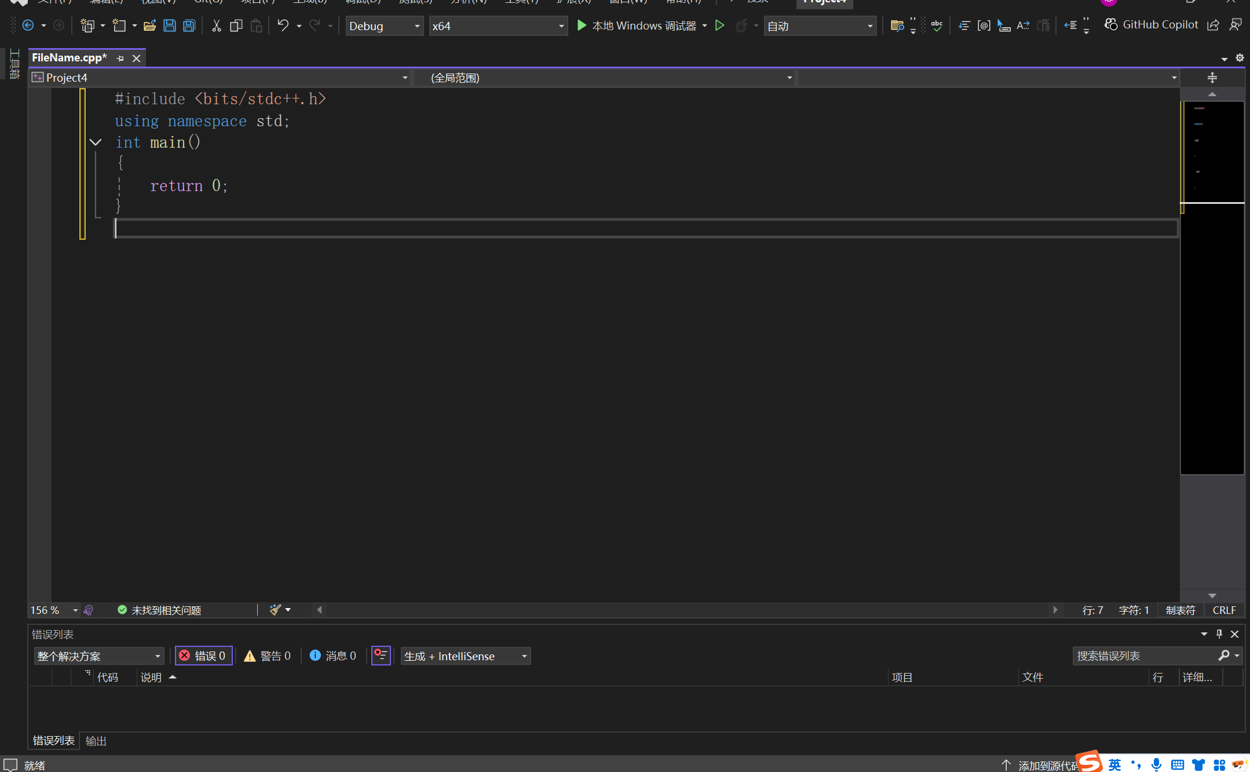
Task: Click the Cut scissors icon
Action: tap(216, 25)
